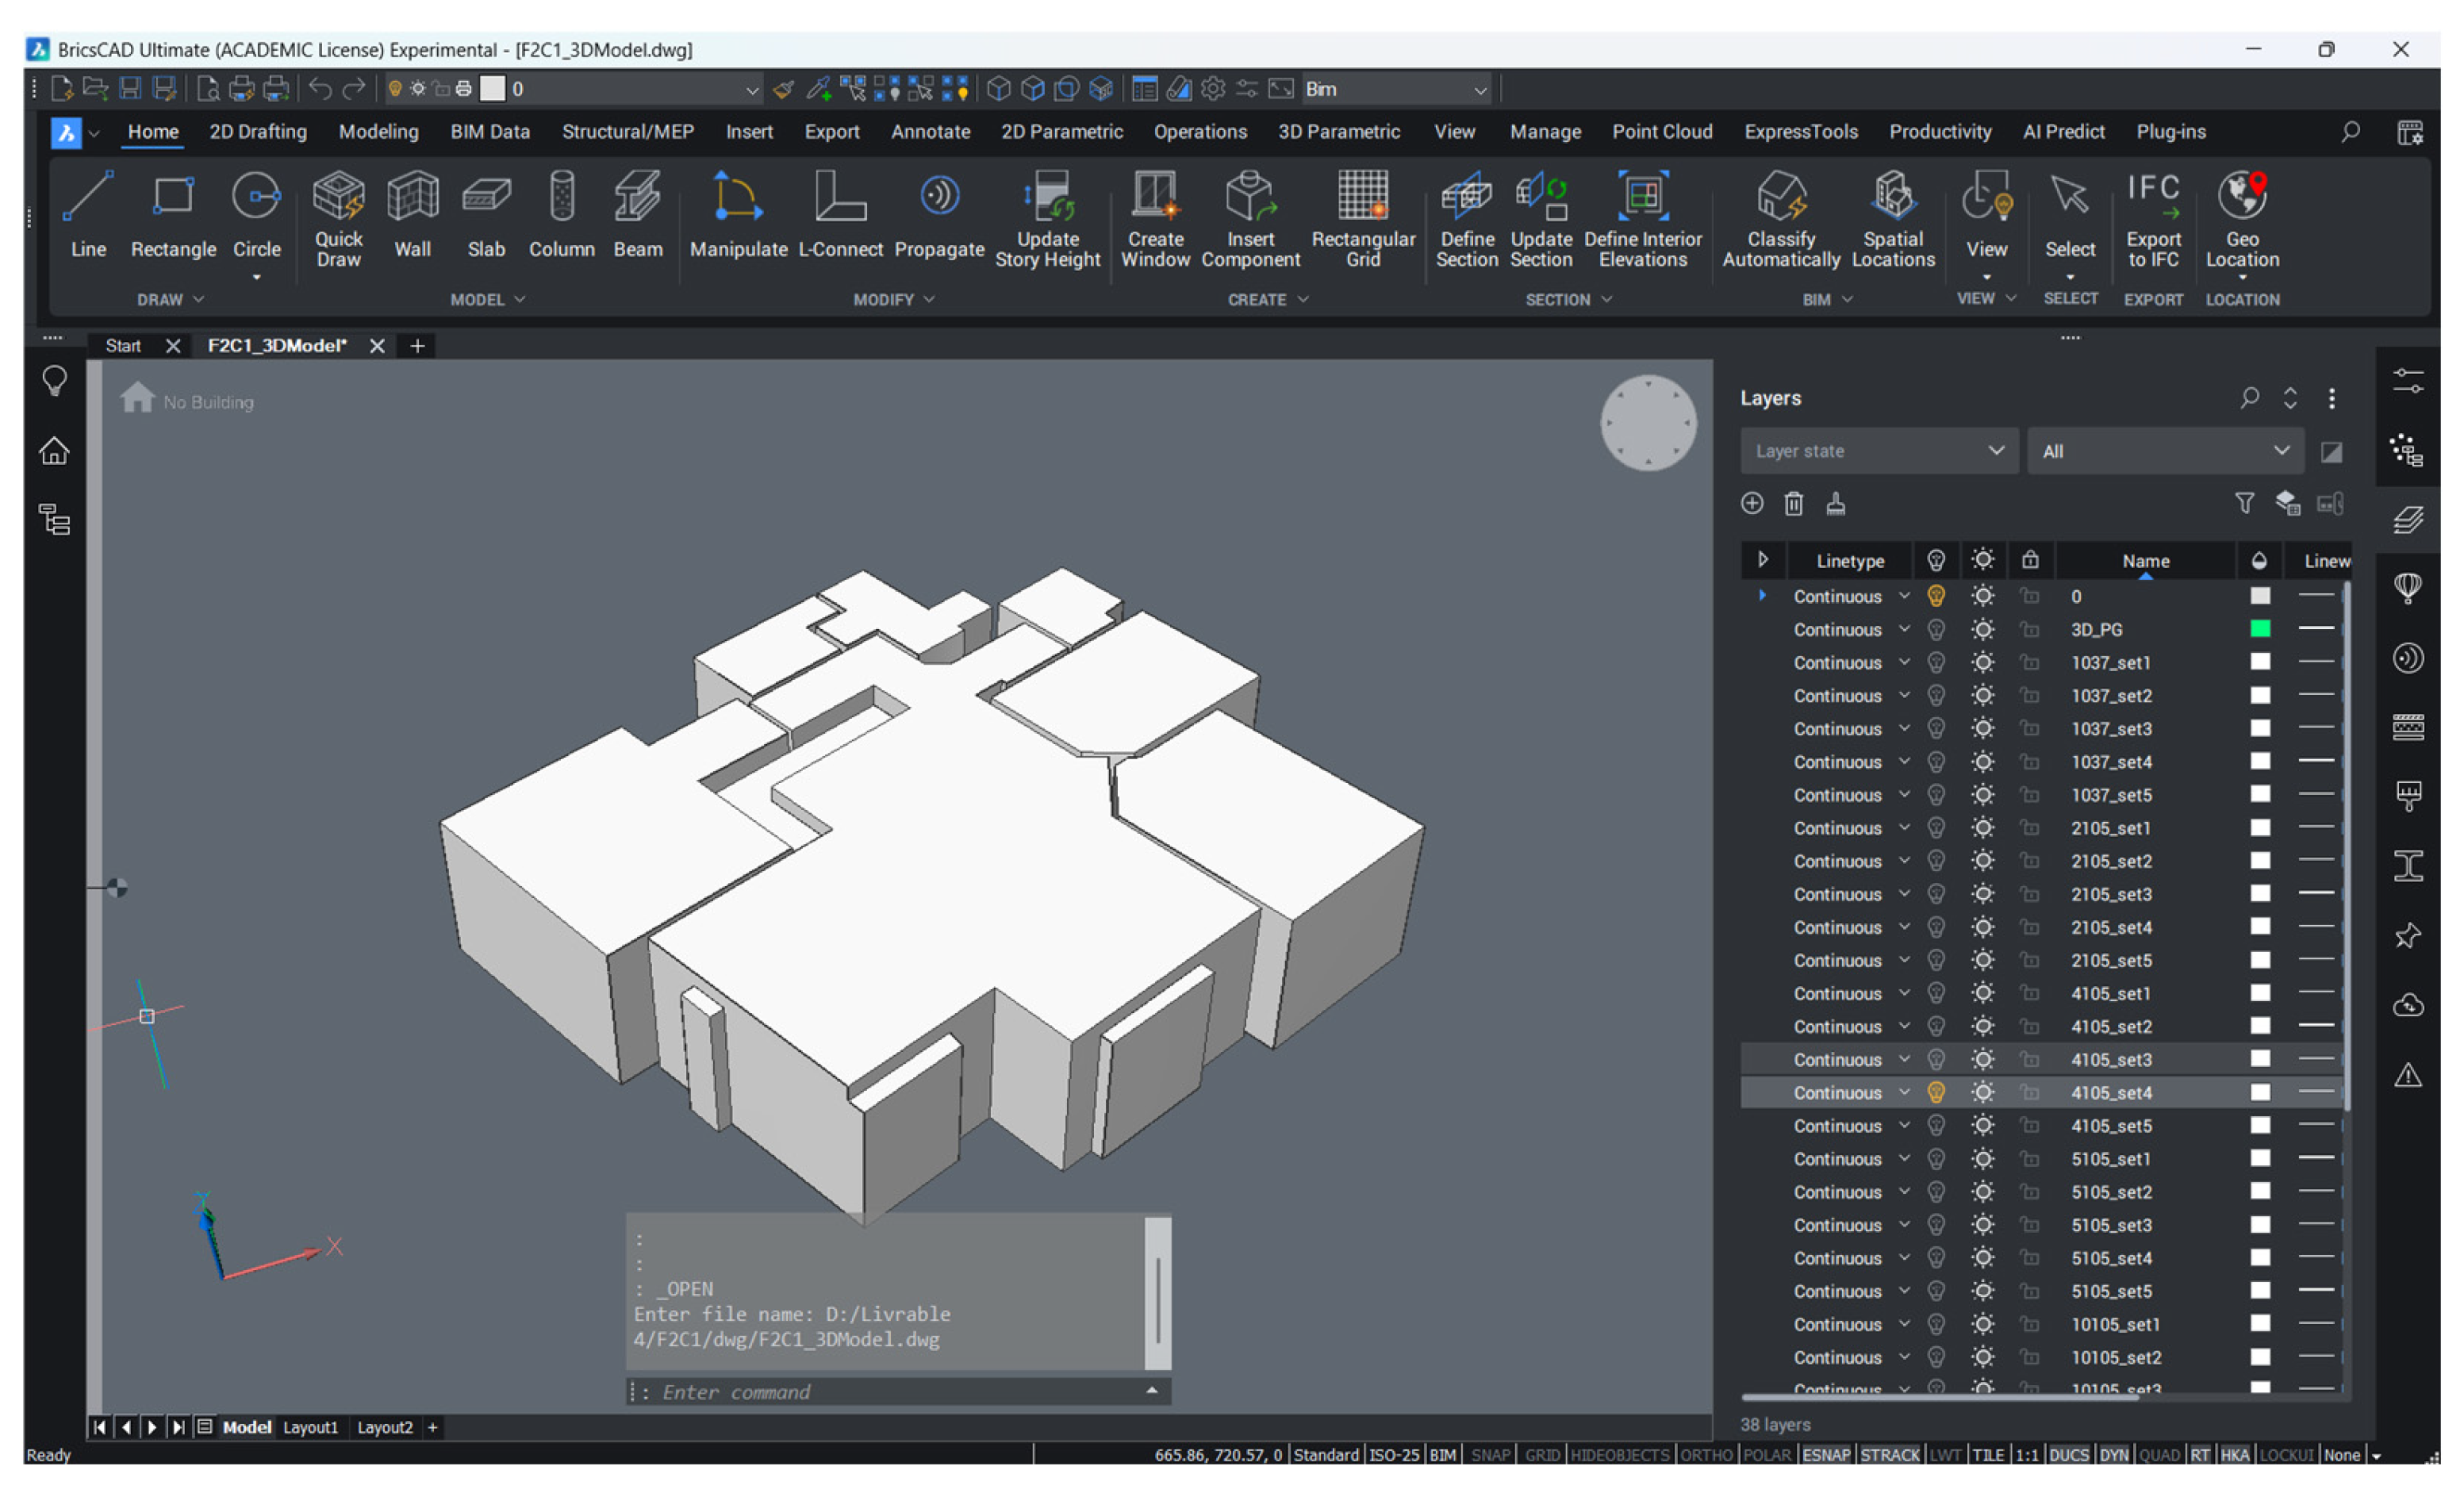Choose the Slab modeling tool
This screenshot has width=2464, height=1493.
(486, 214)
